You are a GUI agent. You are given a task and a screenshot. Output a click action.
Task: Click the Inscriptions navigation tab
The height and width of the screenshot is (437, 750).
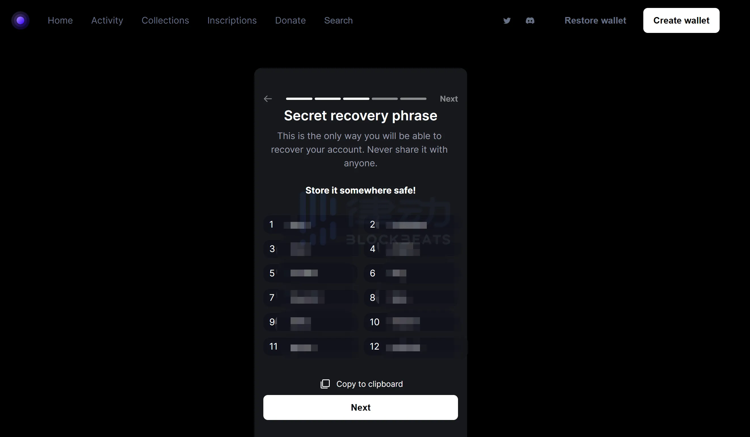[x=232, y=20]
